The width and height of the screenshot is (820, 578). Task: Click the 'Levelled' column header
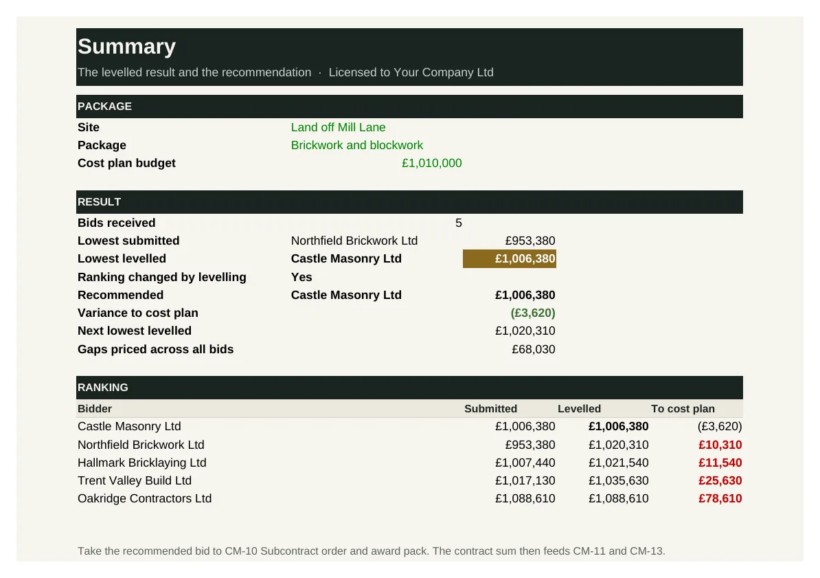[579, 409]
